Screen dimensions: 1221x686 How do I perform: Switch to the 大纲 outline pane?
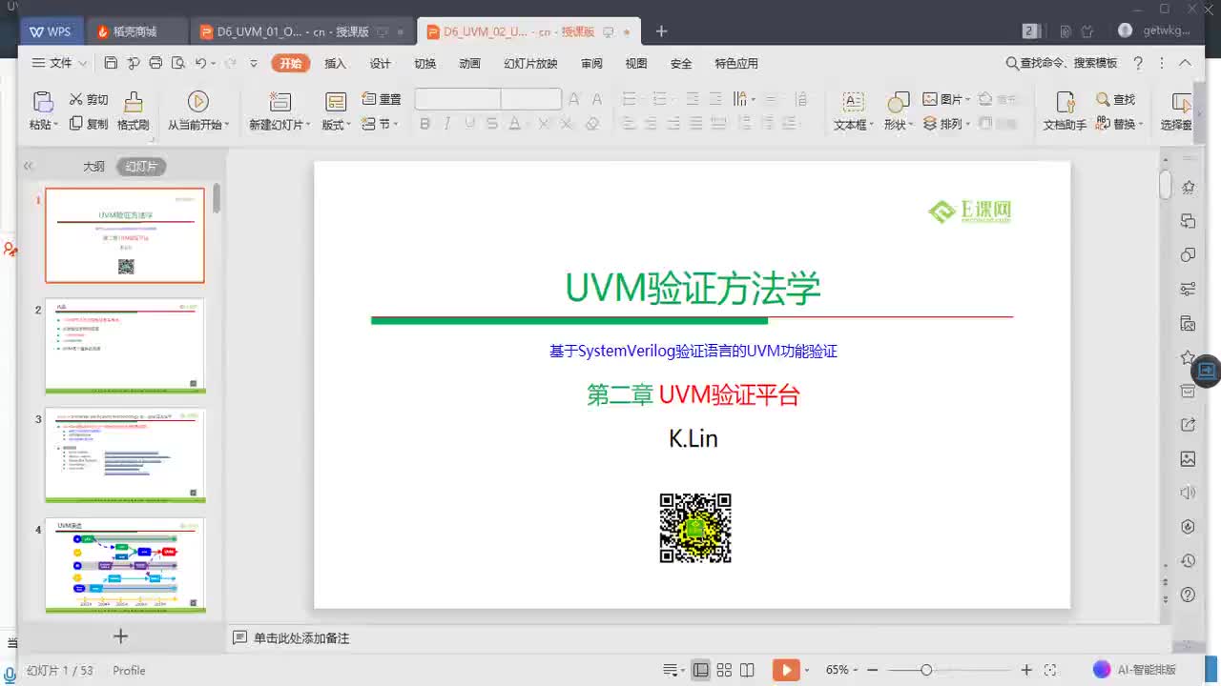tap(93, 166)
